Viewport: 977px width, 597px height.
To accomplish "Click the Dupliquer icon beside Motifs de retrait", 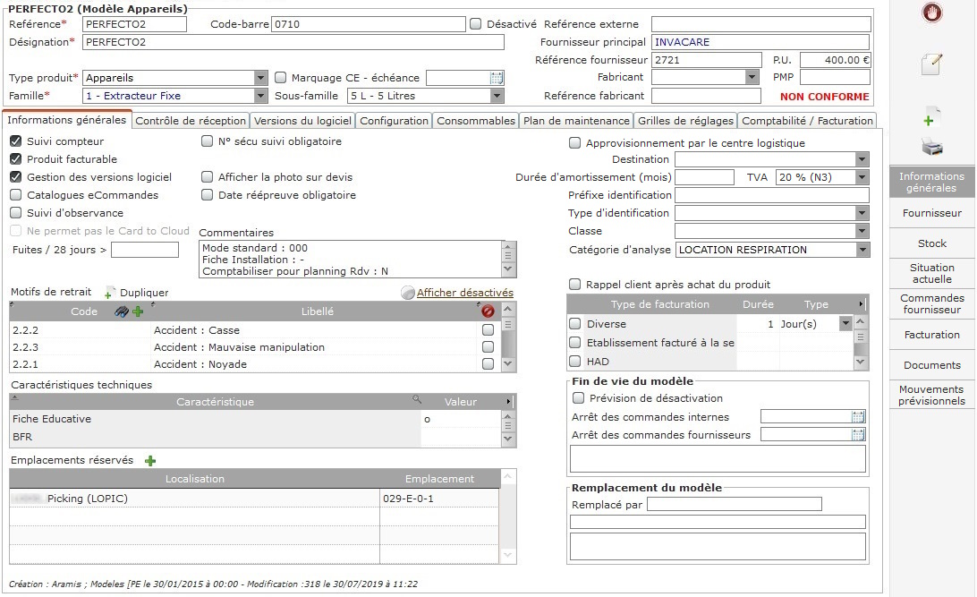I will coord(109,293).
